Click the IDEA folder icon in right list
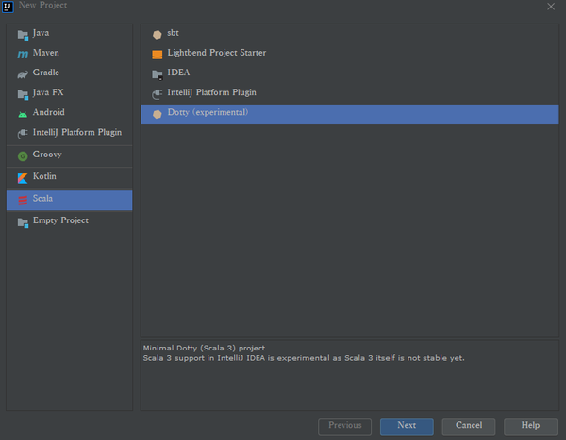The height and width of the screenshot is (440, 566). point(158,74)
